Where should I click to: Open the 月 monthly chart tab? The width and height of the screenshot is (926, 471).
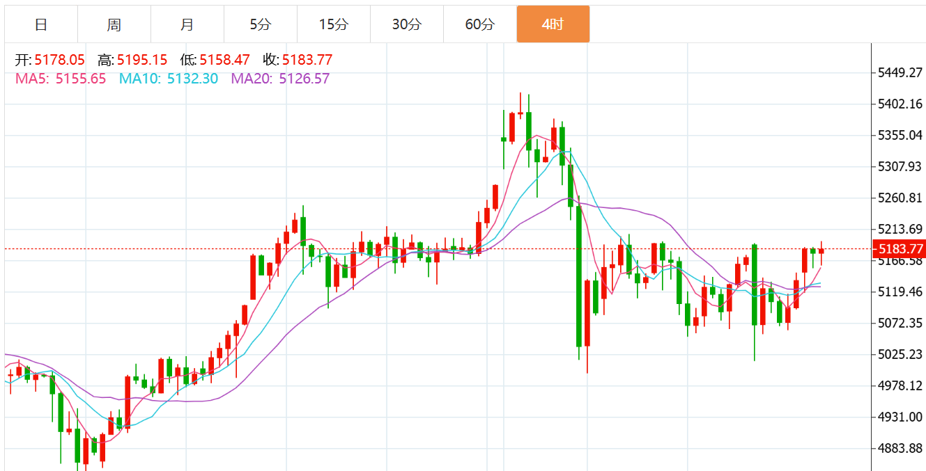tap(187, 24)
